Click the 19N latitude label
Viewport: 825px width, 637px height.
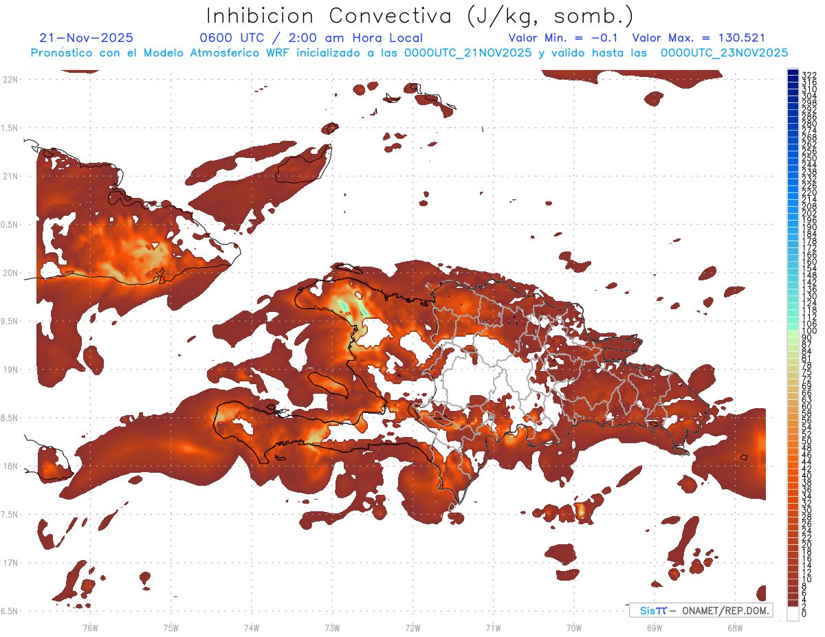[10, 370]
